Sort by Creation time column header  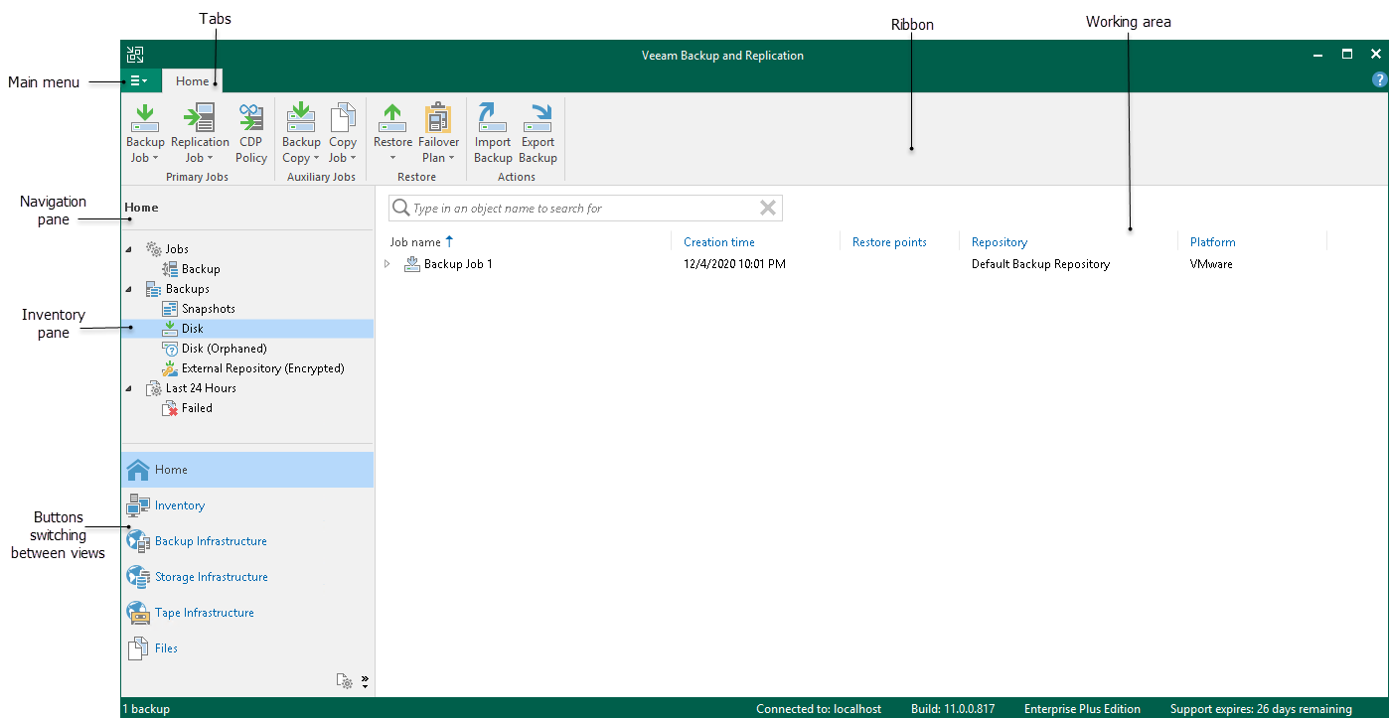tap(719, 242)
